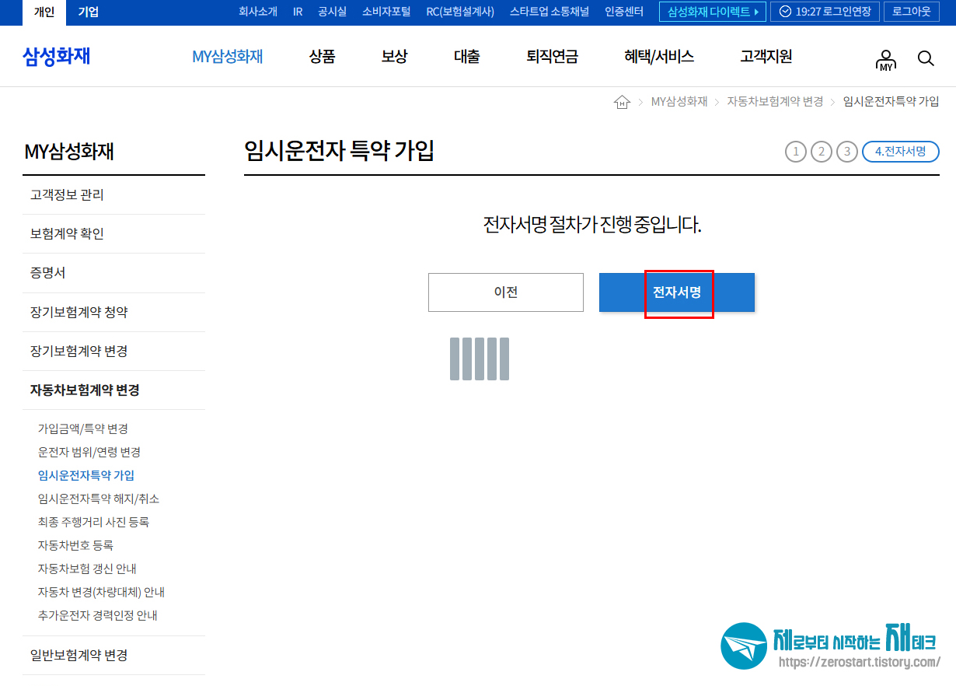Open 고객지원 main menu

coord(766,56)
